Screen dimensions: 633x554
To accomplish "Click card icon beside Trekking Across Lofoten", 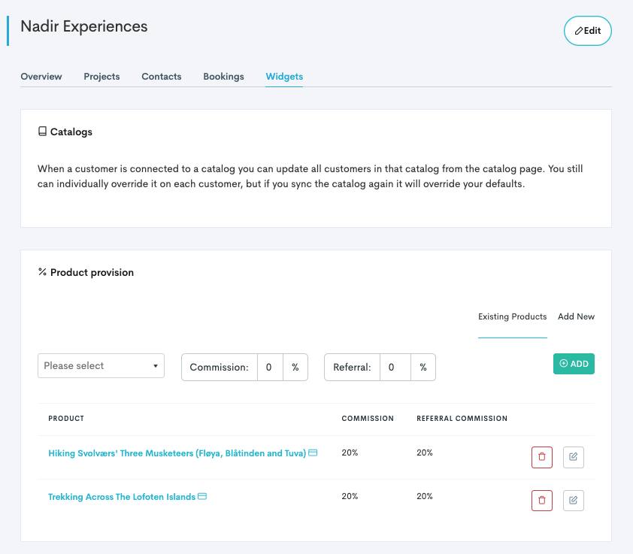I will tap(202, 497).
